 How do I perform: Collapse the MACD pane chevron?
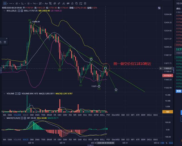4,118
